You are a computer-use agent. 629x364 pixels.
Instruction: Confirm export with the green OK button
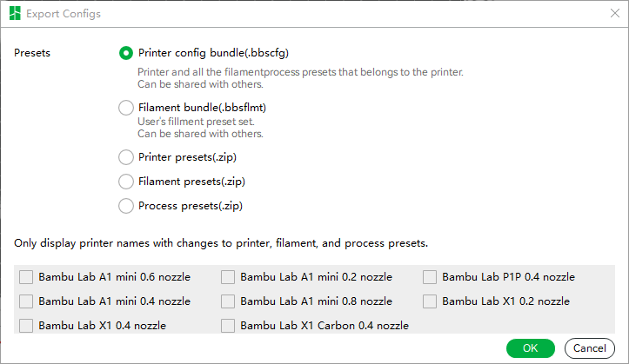click(x=531, y=348)
